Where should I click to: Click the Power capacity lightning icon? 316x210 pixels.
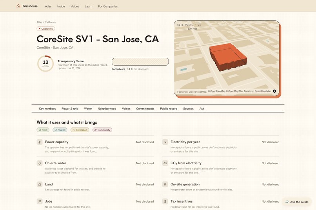tap(40, 142)
